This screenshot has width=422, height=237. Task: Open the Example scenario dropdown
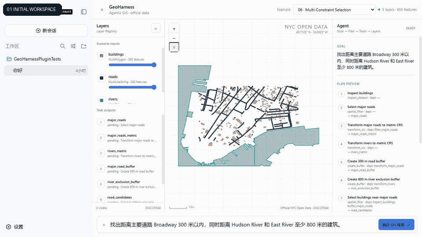click(334, 10)
